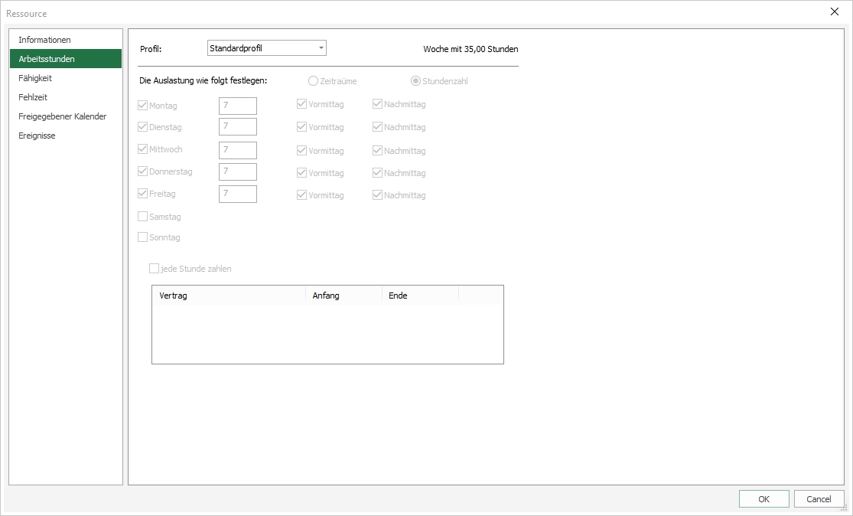Click the Anfang column header
This screenshot has width=853, height=516.
click(x=343, y=296)
